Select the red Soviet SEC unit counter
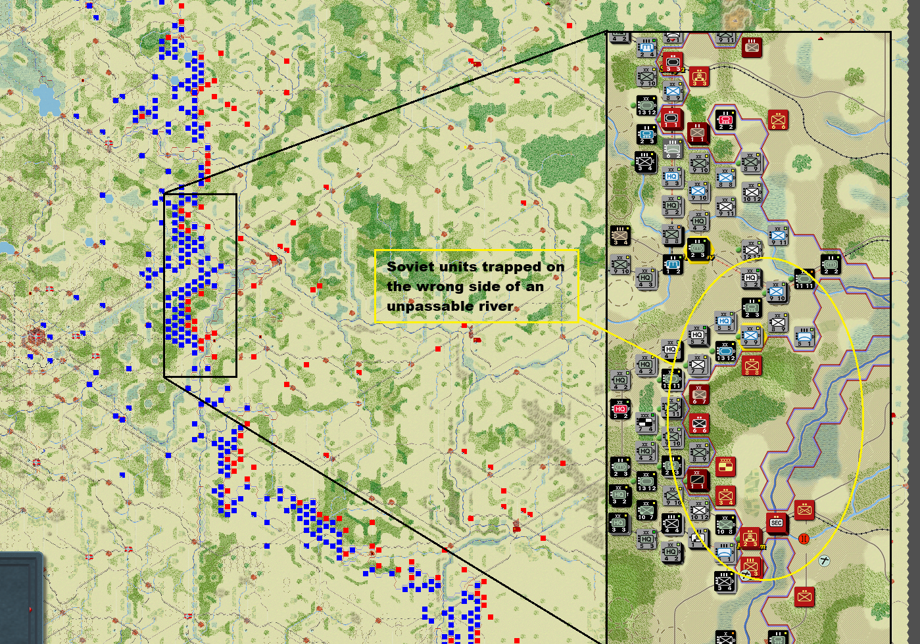The height and width of the screenshot is (644, 920). (777, 523)
